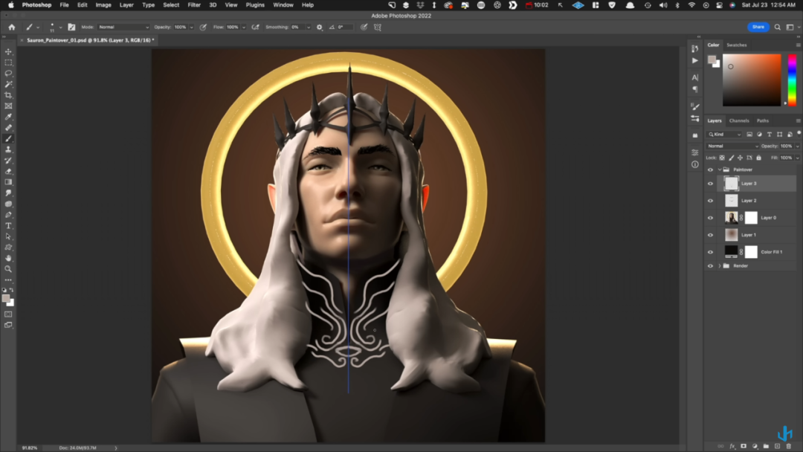Hide Layer 2 visibility eye

pos(710,201)
